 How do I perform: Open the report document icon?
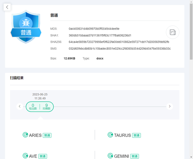(x=172, y=32)
